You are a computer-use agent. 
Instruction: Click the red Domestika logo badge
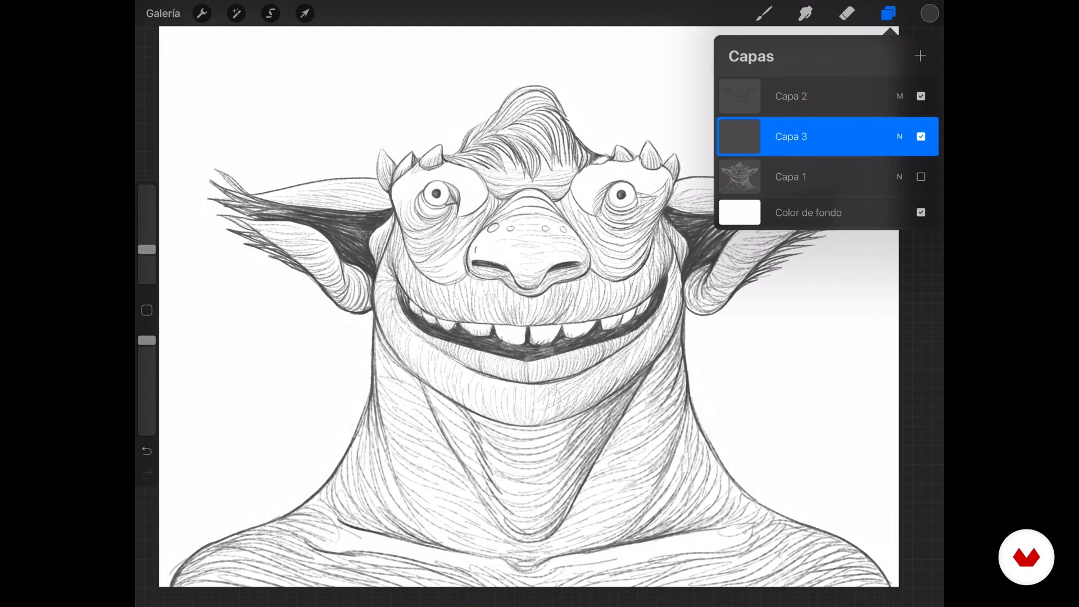pyautogui.click(x=1026, y=557)
